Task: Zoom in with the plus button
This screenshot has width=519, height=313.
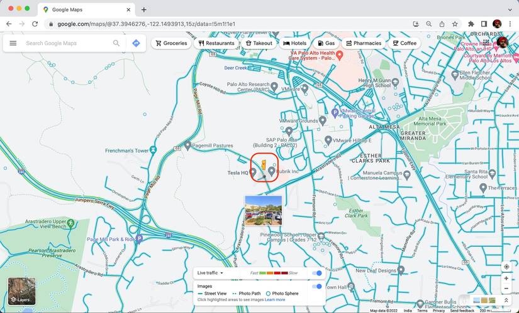Action: coord(506,279)
